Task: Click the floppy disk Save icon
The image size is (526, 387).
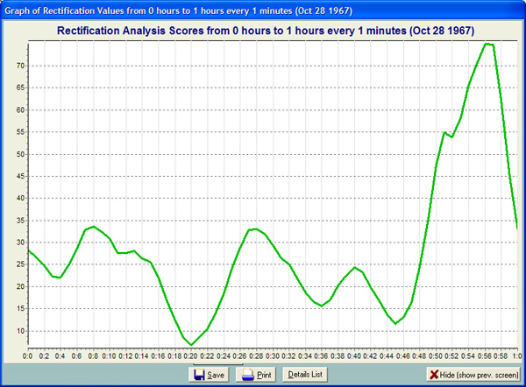Action: tap(199, 375)
